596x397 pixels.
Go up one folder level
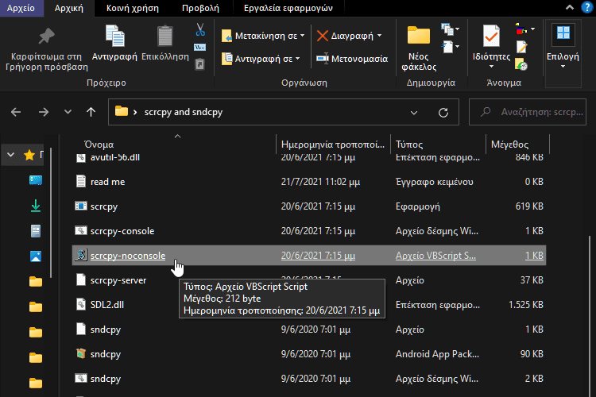91,112
